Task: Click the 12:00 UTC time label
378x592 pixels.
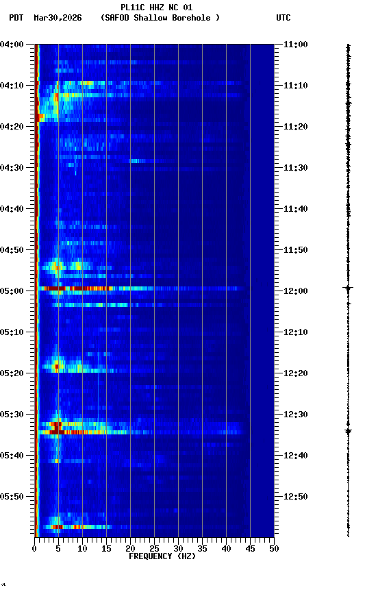Action: (x=296, y=291)
